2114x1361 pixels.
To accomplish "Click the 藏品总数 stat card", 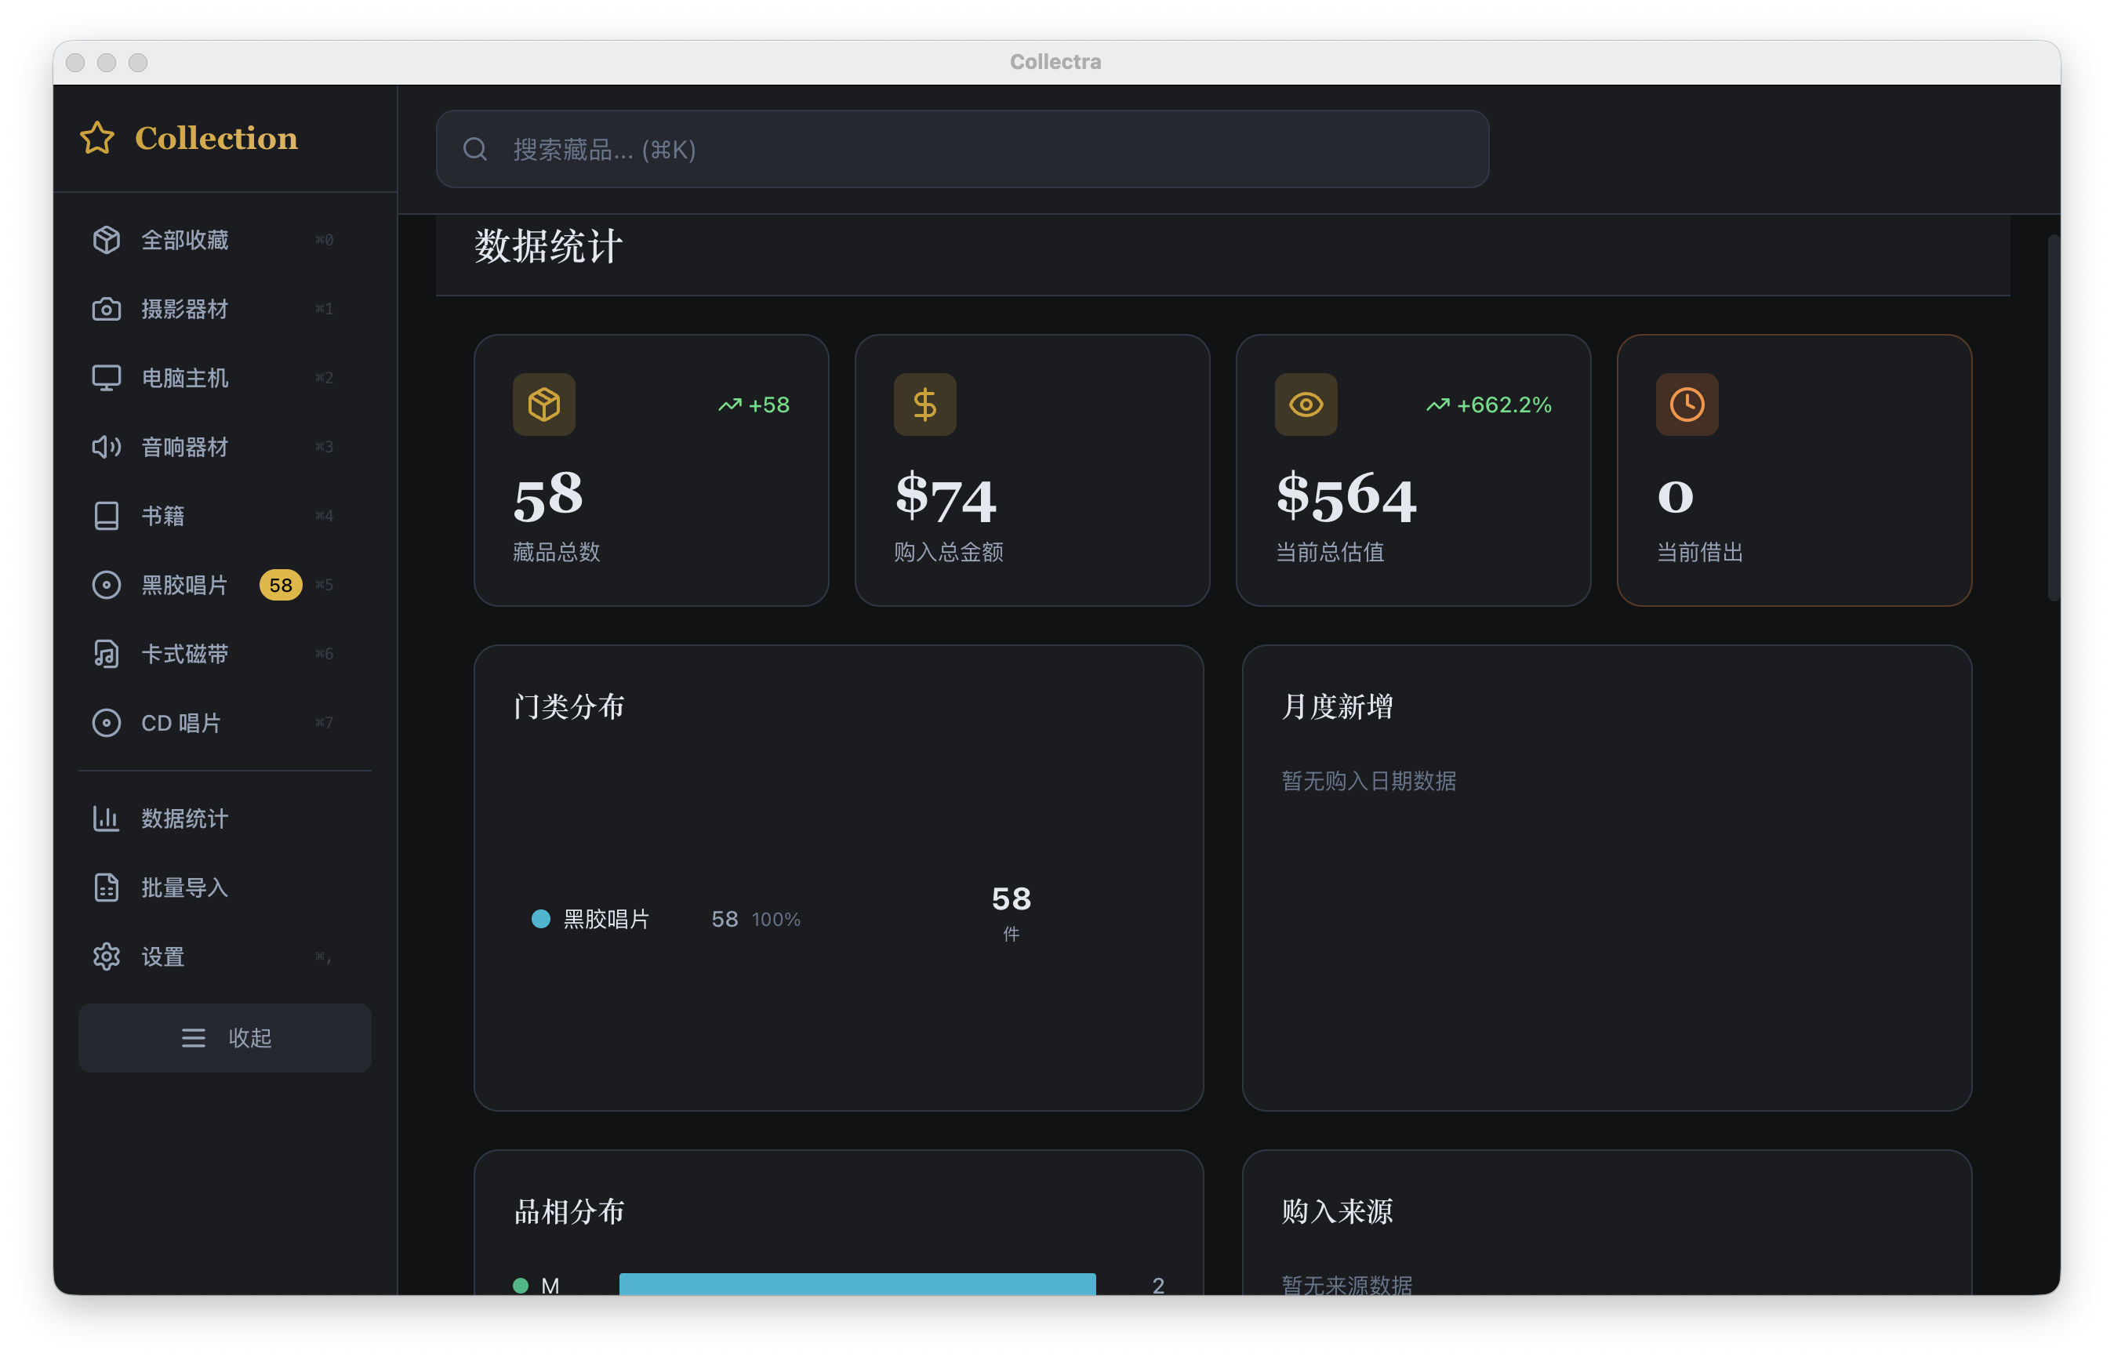I will tap(652, 470).
